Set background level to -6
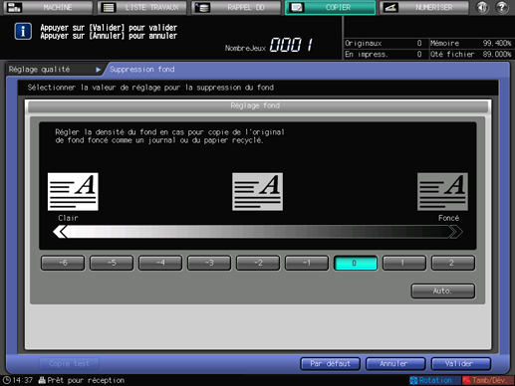 click(63, 263)
